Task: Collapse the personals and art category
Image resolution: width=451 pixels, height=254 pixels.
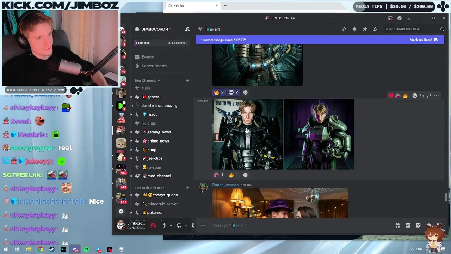Action: pyautogui.click(x=150, y=188)
